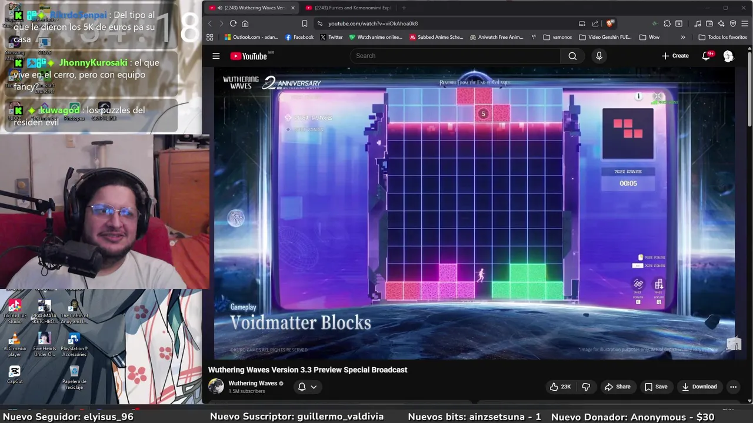Screen dimensions: 753x423
Task: Click the YouTube search magnifier button
Action: click(x=572, y=56)
